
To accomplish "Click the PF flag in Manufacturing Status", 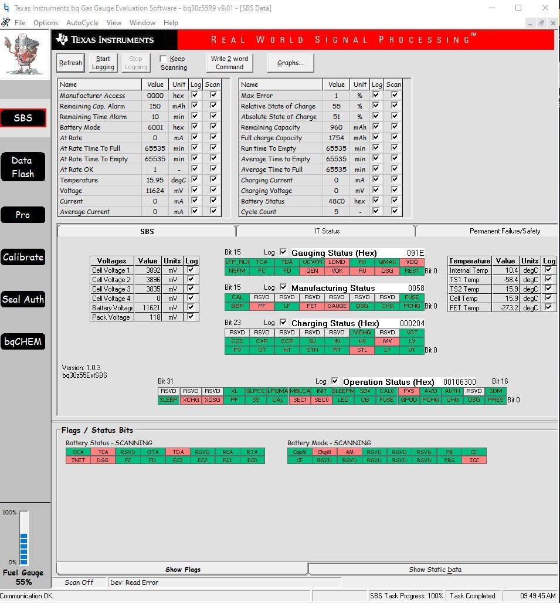I will [x=262, y=306].
